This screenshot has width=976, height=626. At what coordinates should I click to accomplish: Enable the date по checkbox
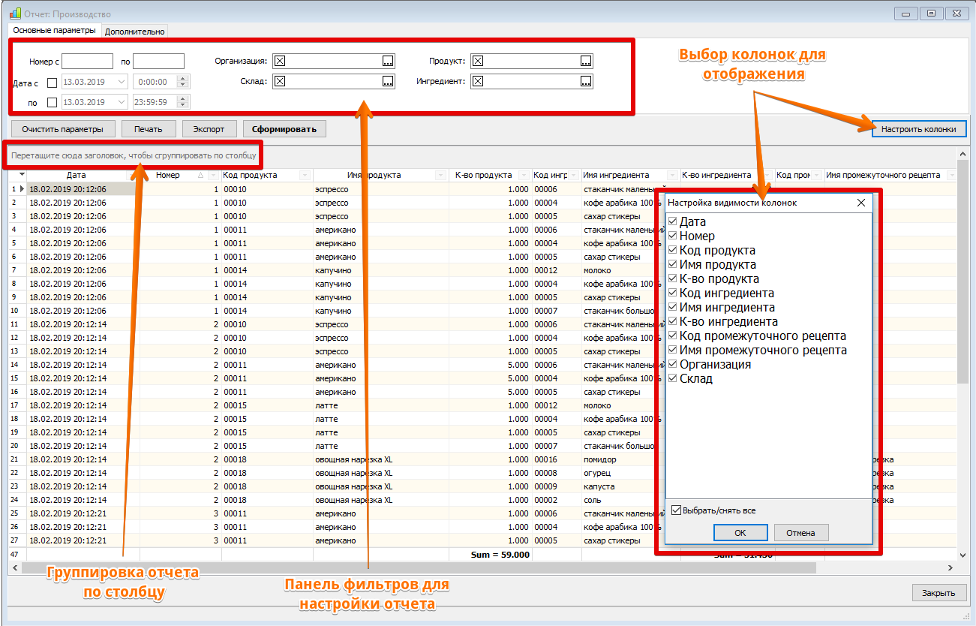tap(52, 102)
